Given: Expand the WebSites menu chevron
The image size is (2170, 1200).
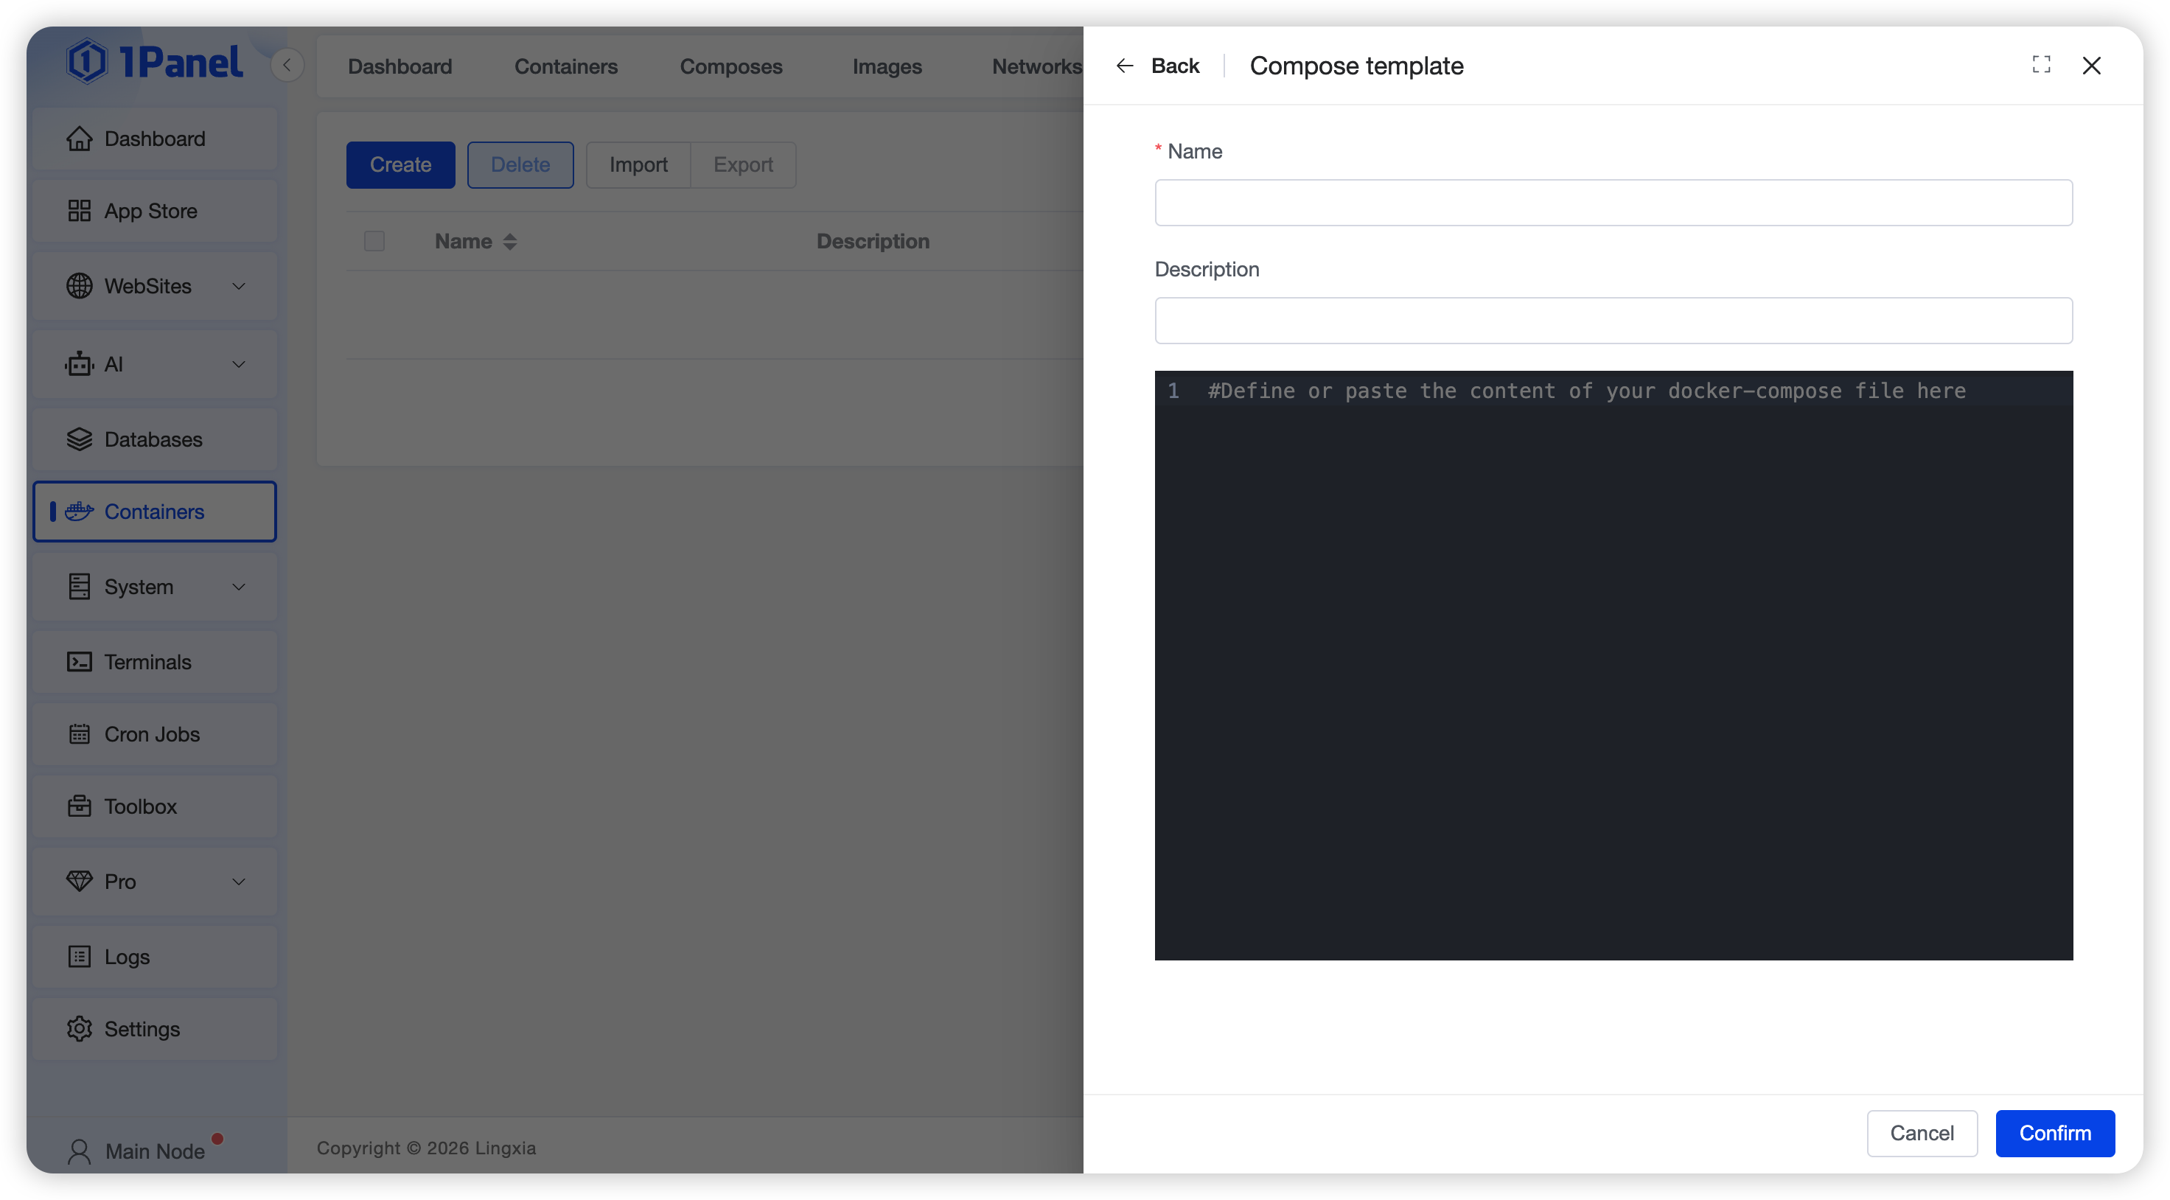Looking at the screenshot, I should [x=238, y=287].
